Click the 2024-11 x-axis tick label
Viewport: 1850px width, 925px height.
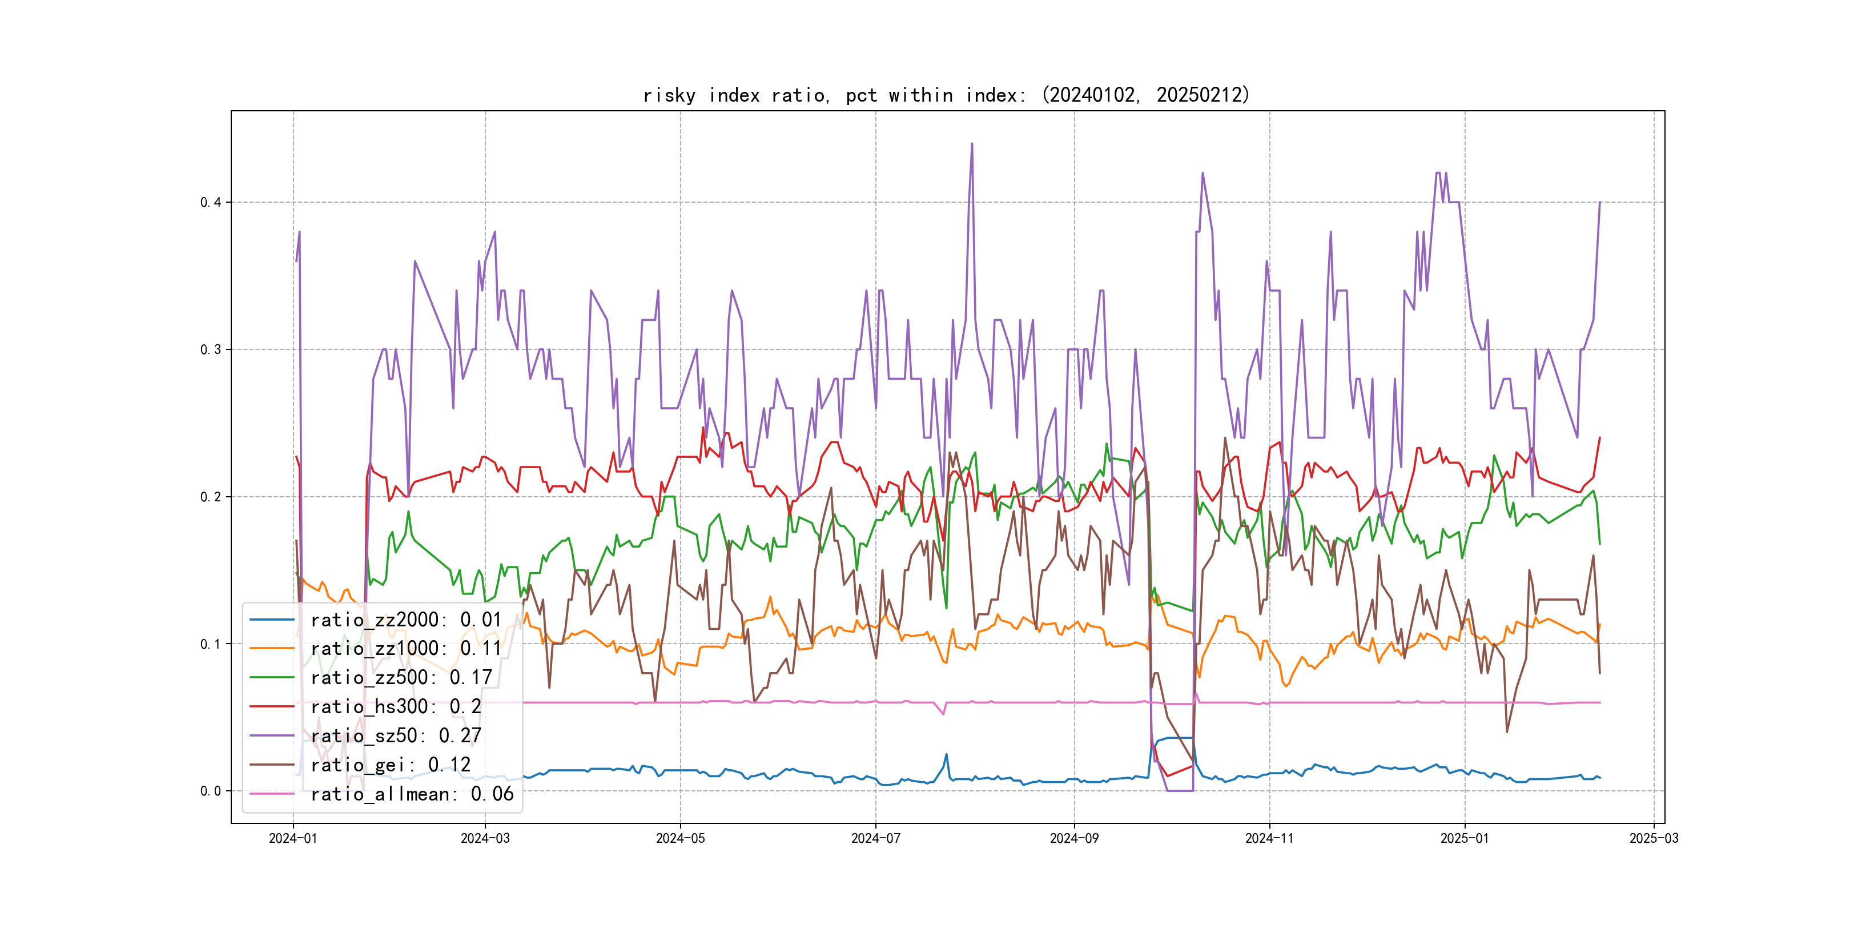[1269, 838]
